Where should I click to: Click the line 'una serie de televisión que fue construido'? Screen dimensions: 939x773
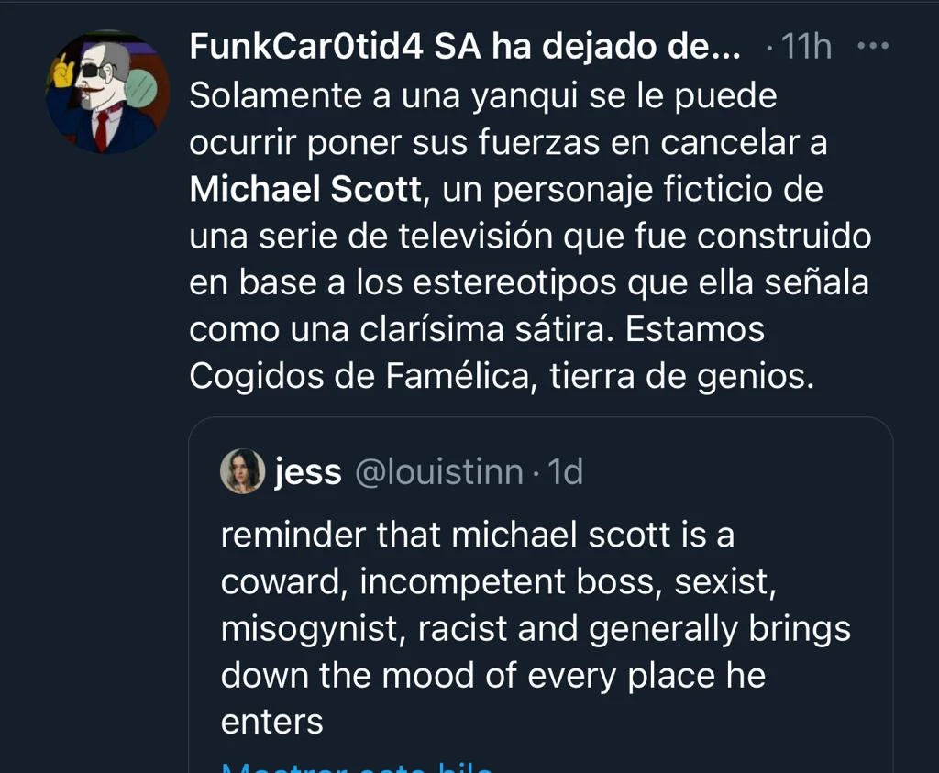[x=529, y=237]
